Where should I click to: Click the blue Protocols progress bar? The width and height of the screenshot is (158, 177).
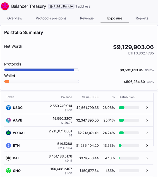coord(39,70)
